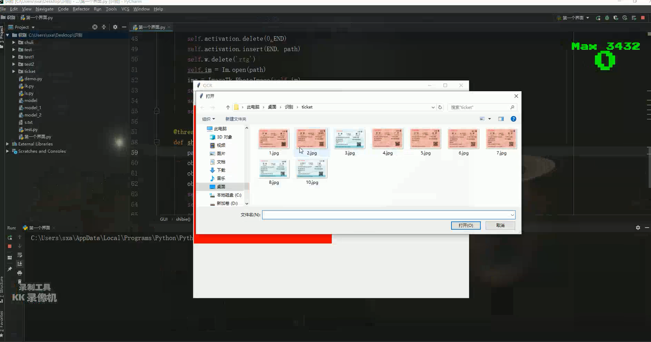Click the Debug bug icon in toolbar

(607, 18)
